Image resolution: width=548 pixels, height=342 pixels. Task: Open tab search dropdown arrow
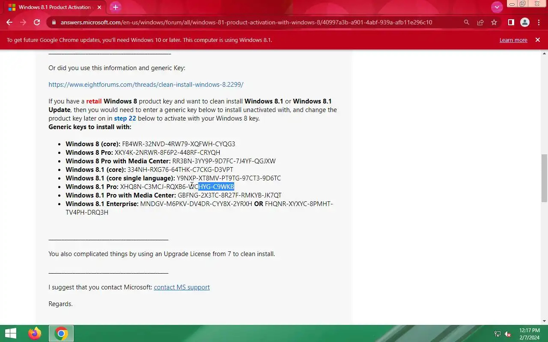(497, 7)
